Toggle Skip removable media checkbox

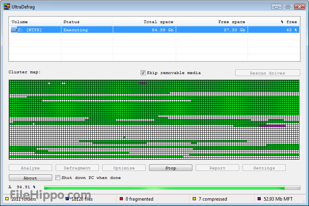[143, 73]
